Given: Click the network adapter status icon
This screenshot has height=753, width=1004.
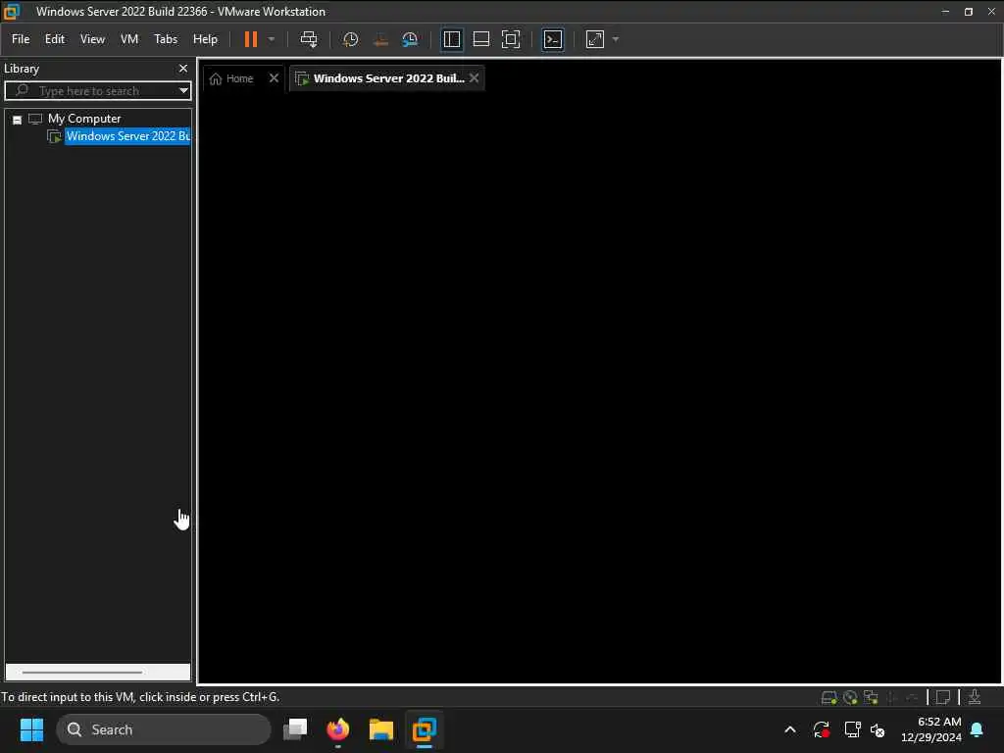Looking at the screenshot, I should [x=871, y=697].
